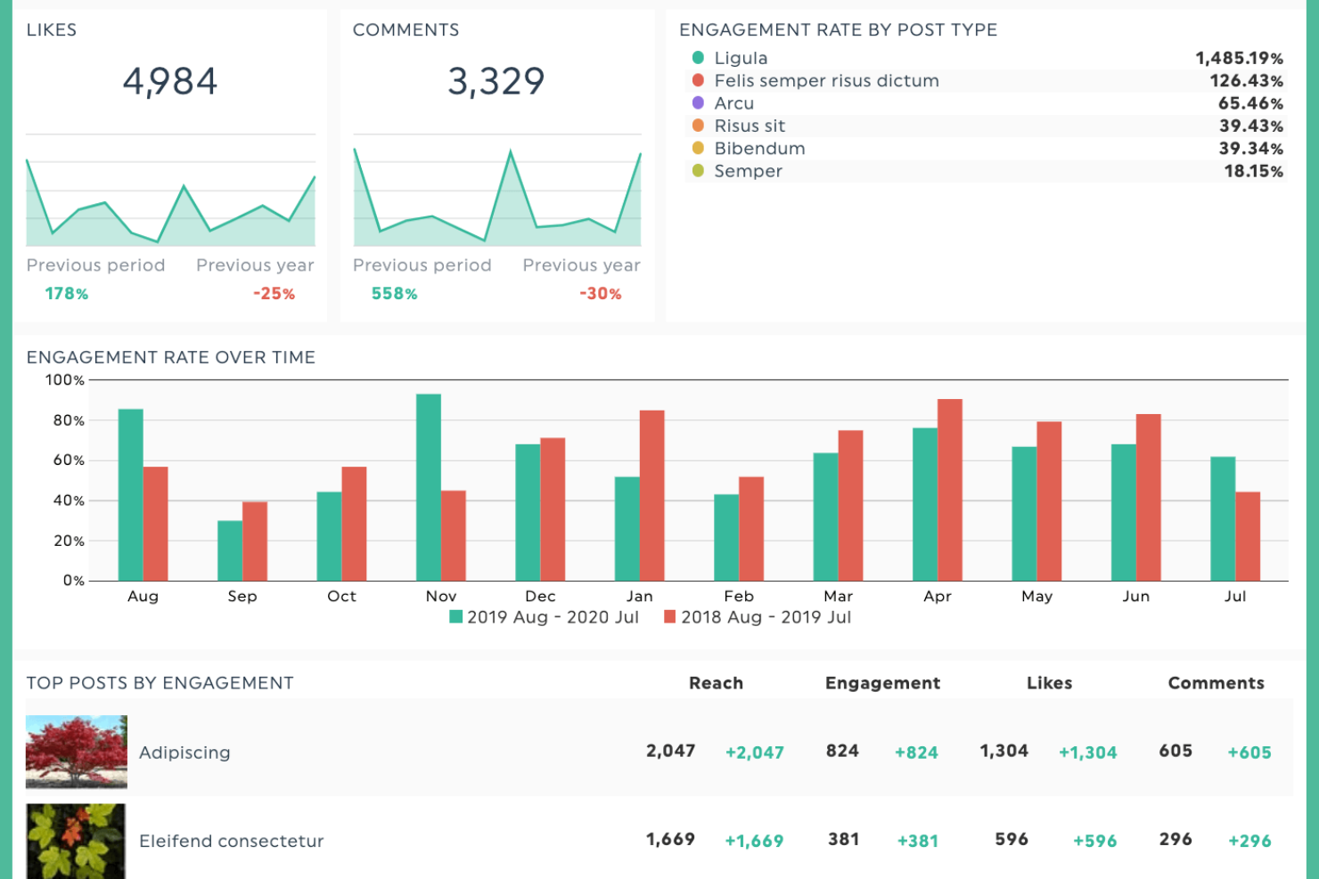Open the Adipiscing post thumbnail
1319x879 pixels.
[76, 751]
